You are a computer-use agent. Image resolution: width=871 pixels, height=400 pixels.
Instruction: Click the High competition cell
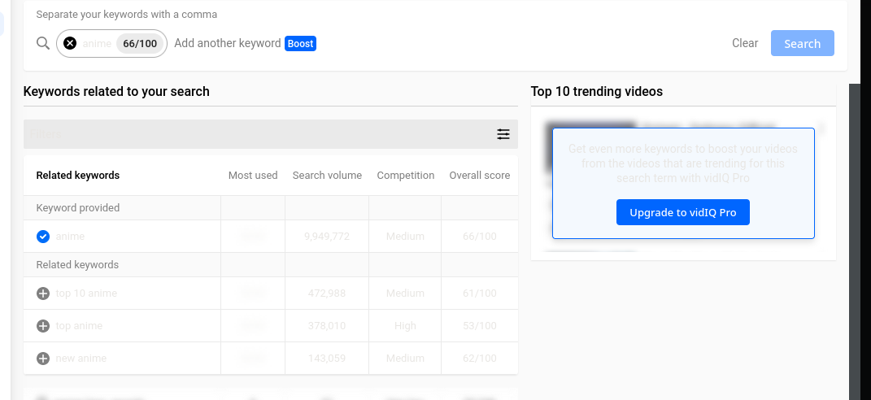(405, 326)
